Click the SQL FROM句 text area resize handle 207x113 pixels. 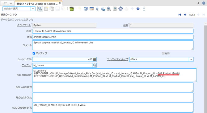pos(196,81)
